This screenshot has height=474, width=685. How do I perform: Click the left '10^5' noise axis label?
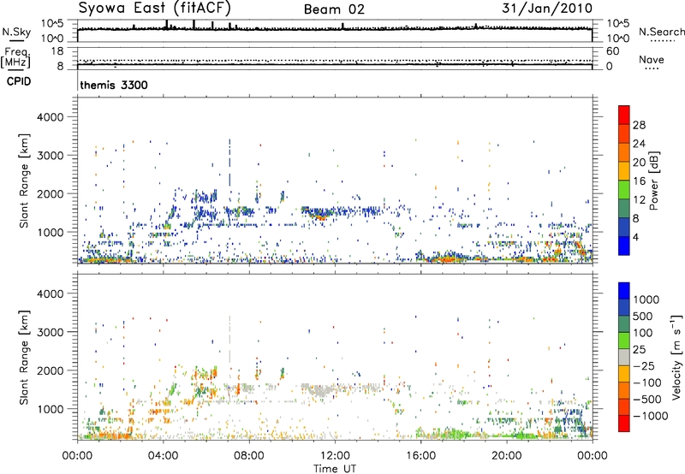[x=52, y=23]
